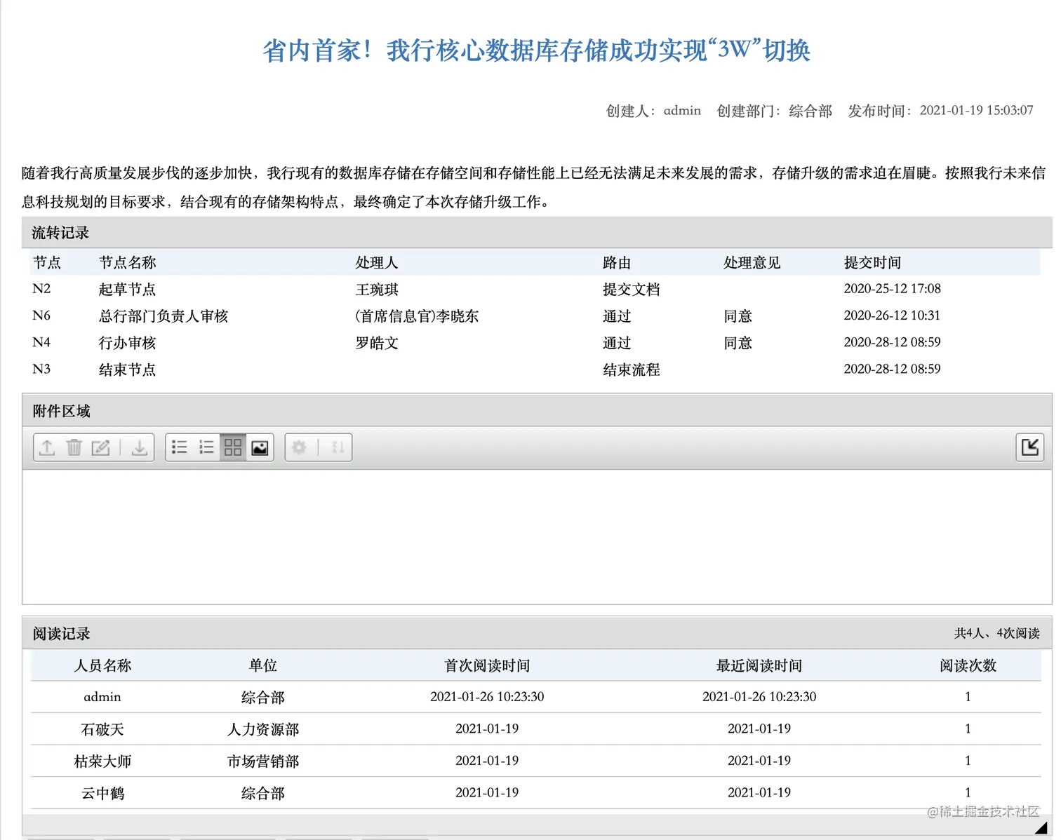Viewport: 1061px width, 840px height.
Task: Click the 人力资源部 unit cell
Action: pos(263,729)
